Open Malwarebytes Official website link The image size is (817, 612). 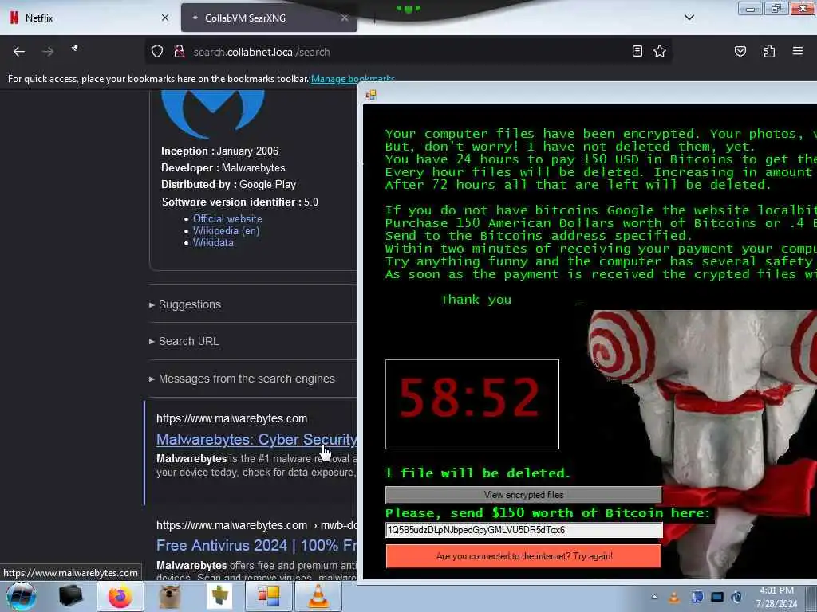coord(227,218)
